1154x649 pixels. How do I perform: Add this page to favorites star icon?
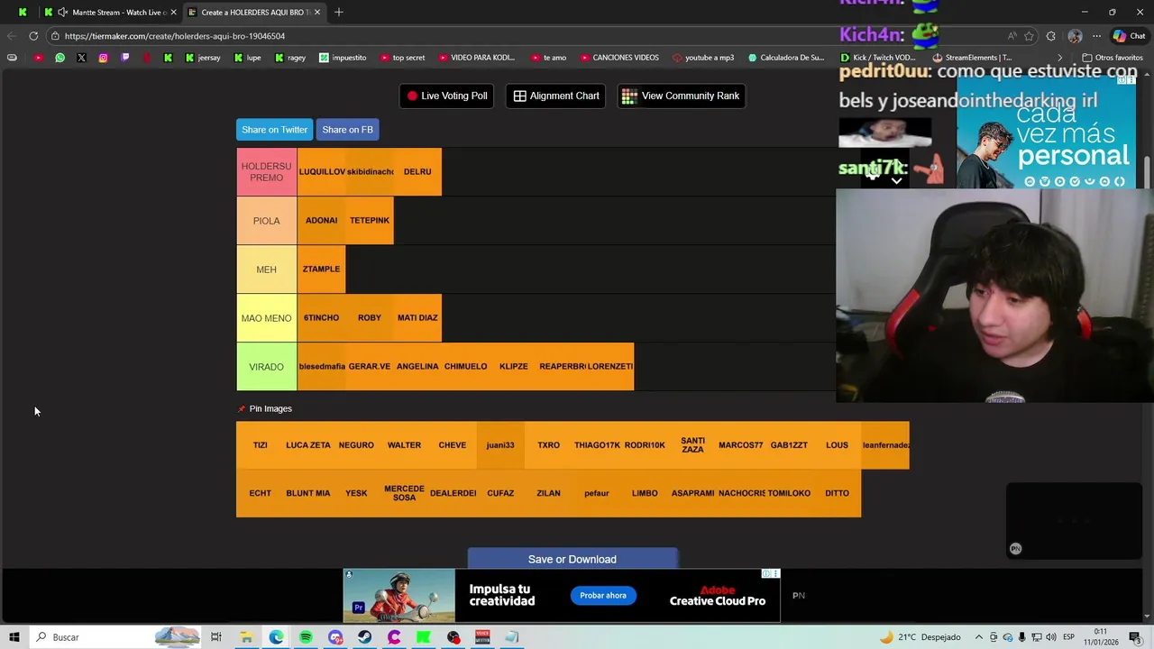tap(1029, 36)
